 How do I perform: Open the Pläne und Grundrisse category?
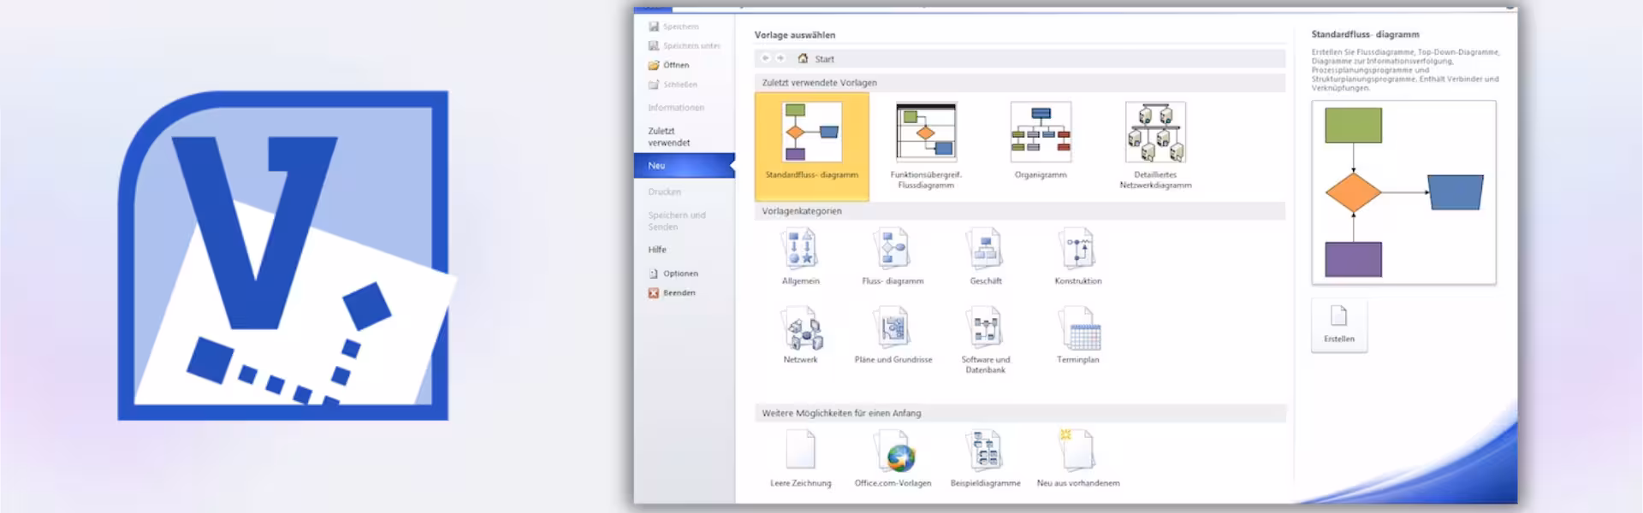(x=893, y=336)
